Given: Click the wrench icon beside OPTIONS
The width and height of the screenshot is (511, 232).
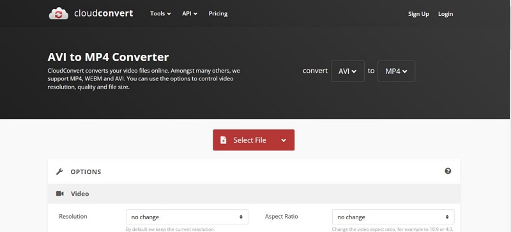Looking at the screenshot, I should [59, 172].
